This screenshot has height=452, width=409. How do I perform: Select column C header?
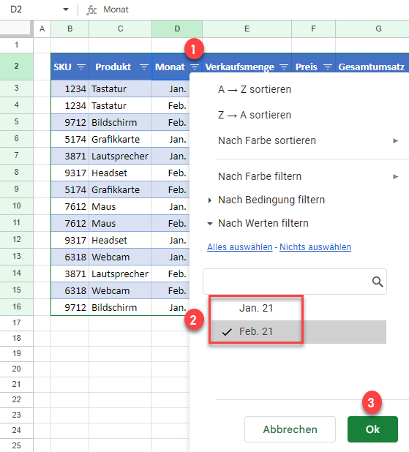tap(120, 29)
